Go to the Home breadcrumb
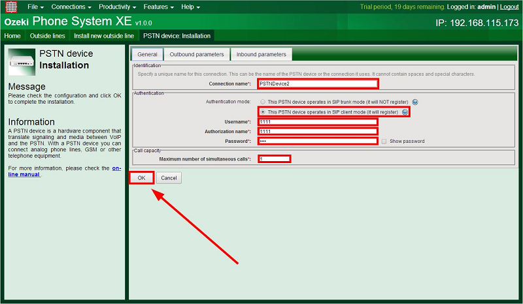This screenshot has width=523, height=304. click(12, 36)
